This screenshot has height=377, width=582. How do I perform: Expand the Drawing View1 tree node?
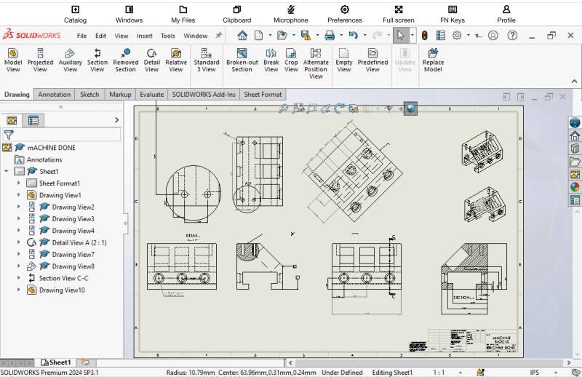[19, 195]
